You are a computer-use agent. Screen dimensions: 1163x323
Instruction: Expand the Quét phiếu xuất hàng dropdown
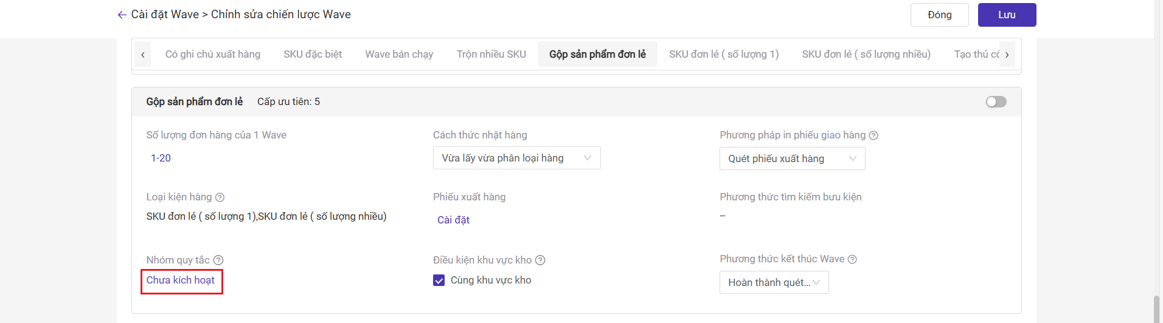pos(792,158)
